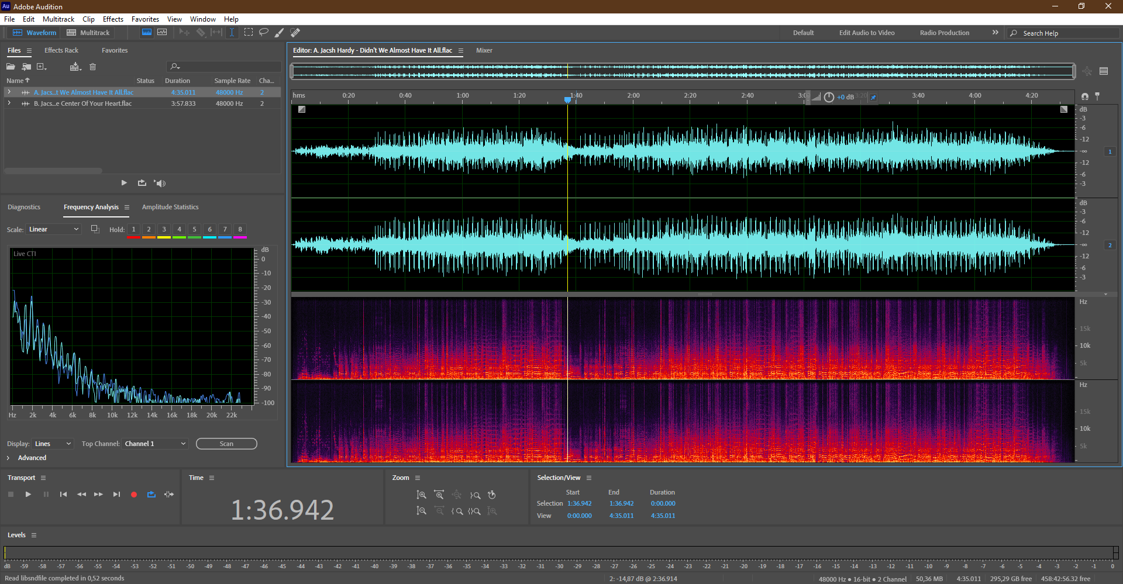Open the Favorites tab
The width and height of the screenshot is (1123, 584).
[x=115, y=50]
